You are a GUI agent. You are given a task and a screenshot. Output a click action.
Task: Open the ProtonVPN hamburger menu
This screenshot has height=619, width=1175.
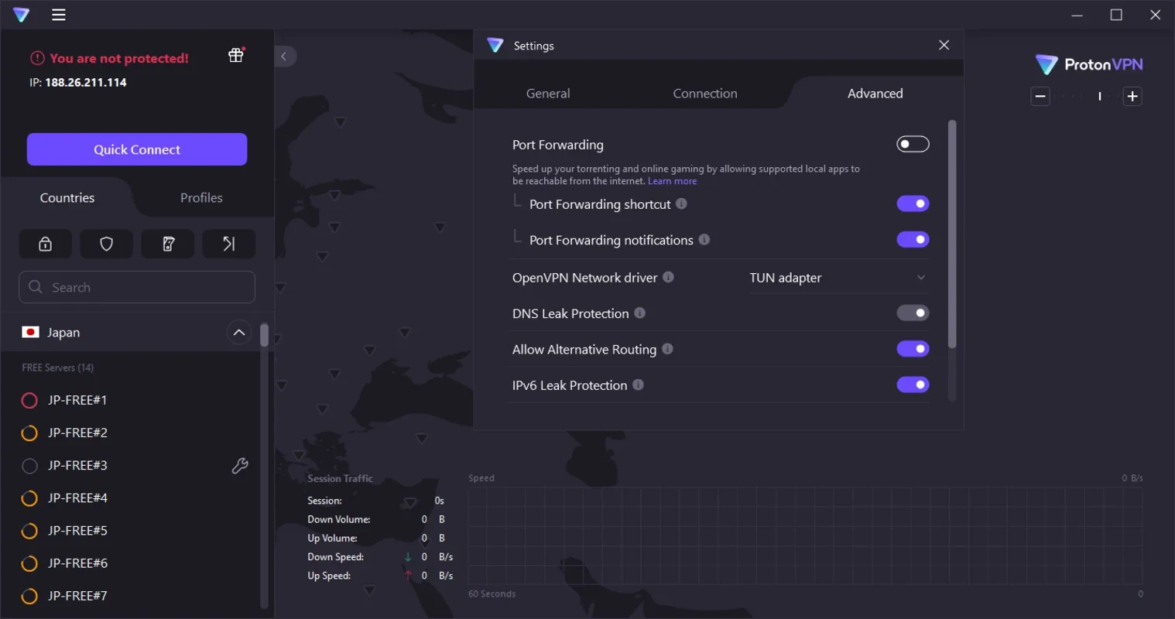click(x=58, y=14)
